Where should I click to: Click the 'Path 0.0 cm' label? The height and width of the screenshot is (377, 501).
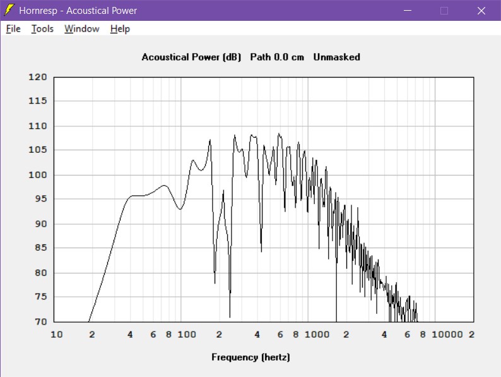(277, 57)
